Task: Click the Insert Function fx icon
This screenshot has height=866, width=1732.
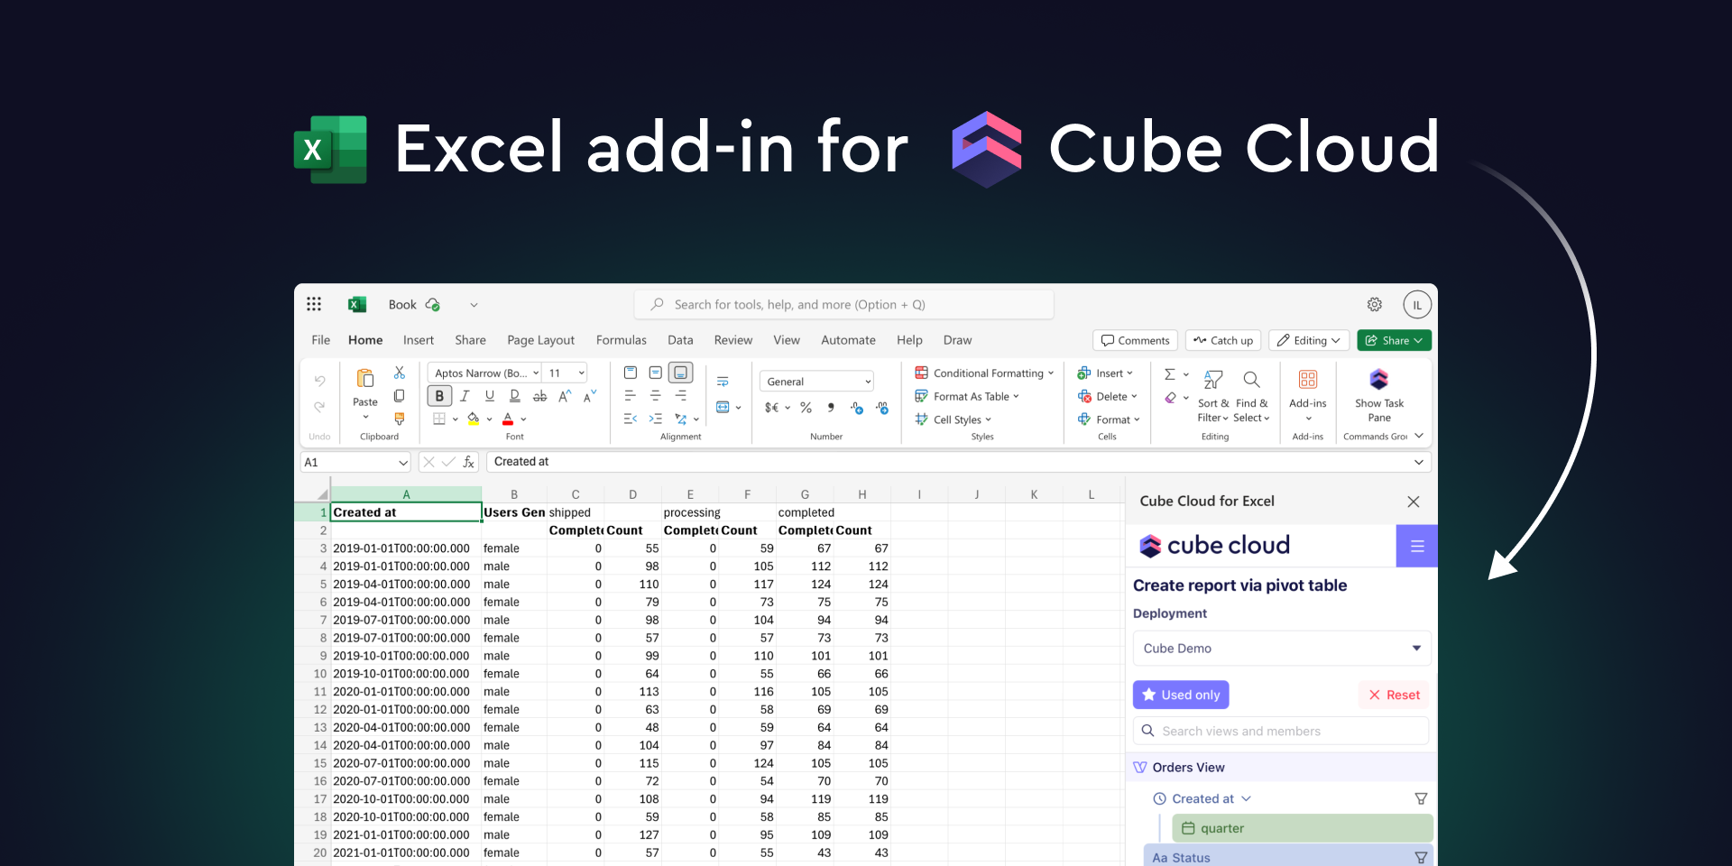Action: tap(469, 462)
